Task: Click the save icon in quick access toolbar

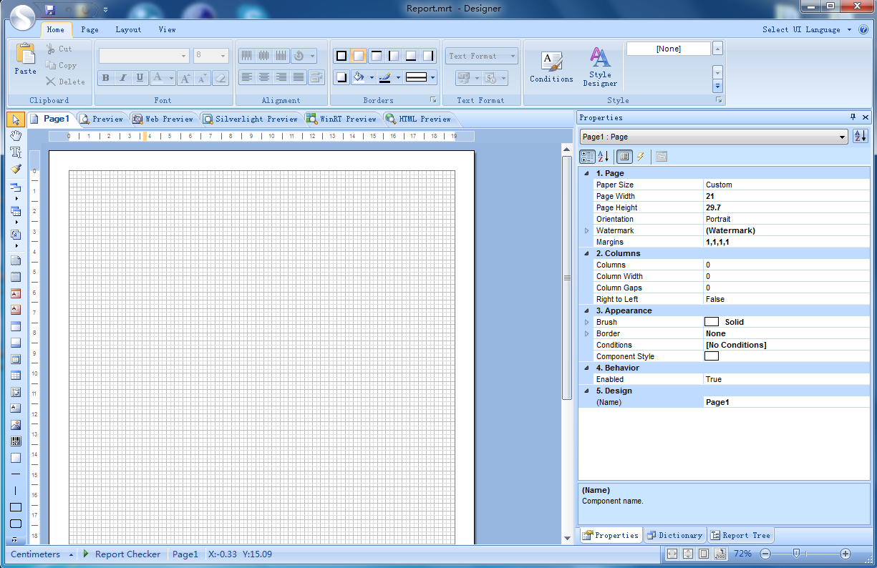Action: [50, 9]
